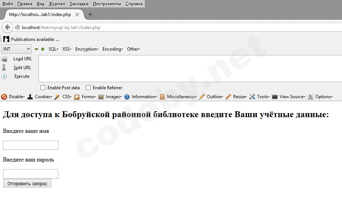This screenshot has height=199, width=342.
Task: Click Execute label
Action: 22,76
